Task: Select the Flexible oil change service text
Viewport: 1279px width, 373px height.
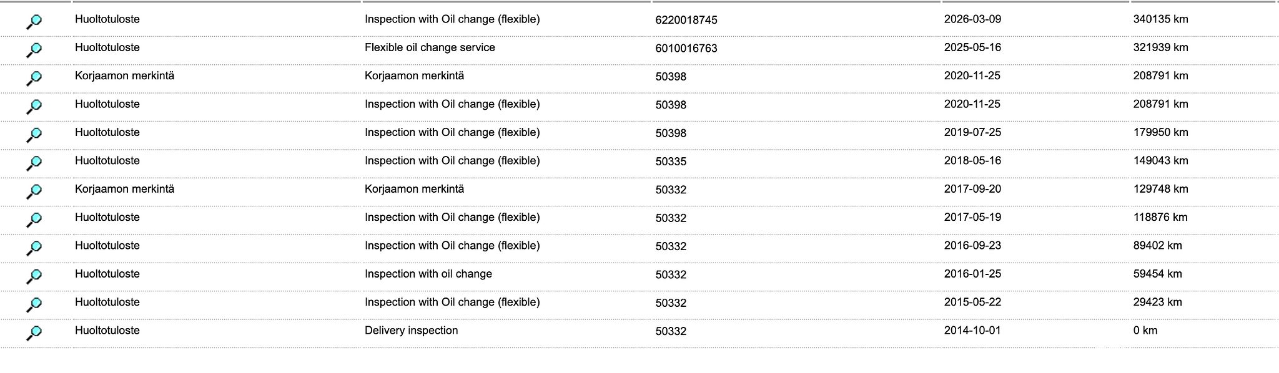Action: tap(430, 47)
